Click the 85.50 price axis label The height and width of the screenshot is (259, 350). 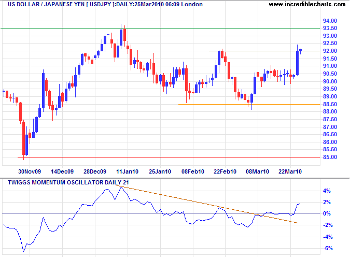pos(330,150)
